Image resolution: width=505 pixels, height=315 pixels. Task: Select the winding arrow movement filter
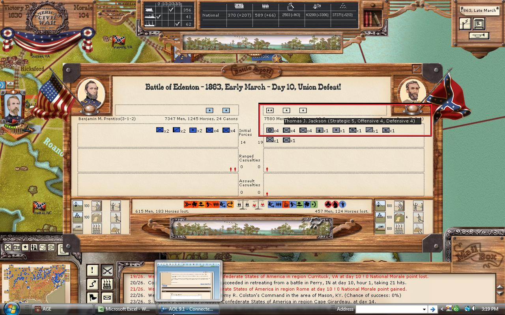tap(92, 284)
